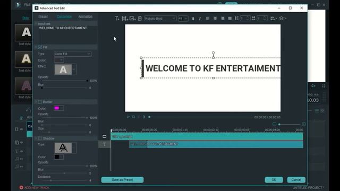Play the text preview

coord(128,117)
